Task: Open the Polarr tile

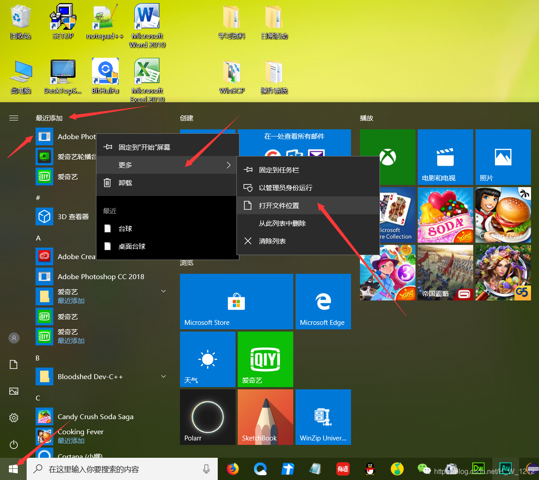Action: pyautogui.click(x=208, y=417)
